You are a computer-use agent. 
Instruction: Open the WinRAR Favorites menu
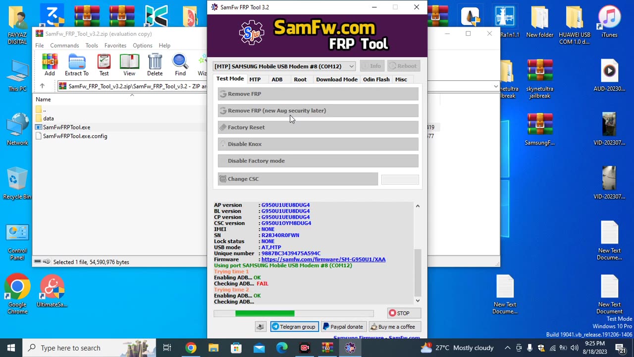tap(115, 46)
